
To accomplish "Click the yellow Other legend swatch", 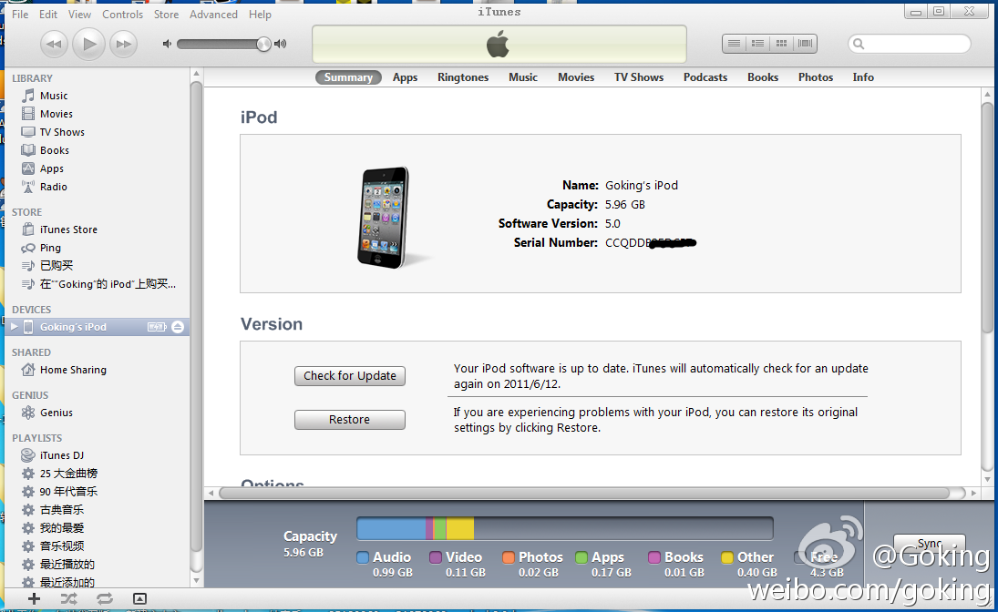I will click(727, 557).
